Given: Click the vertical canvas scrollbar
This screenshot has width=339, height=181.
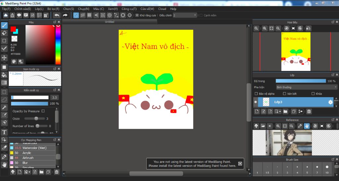Looking at the screenshot, I should coord(249,102).
